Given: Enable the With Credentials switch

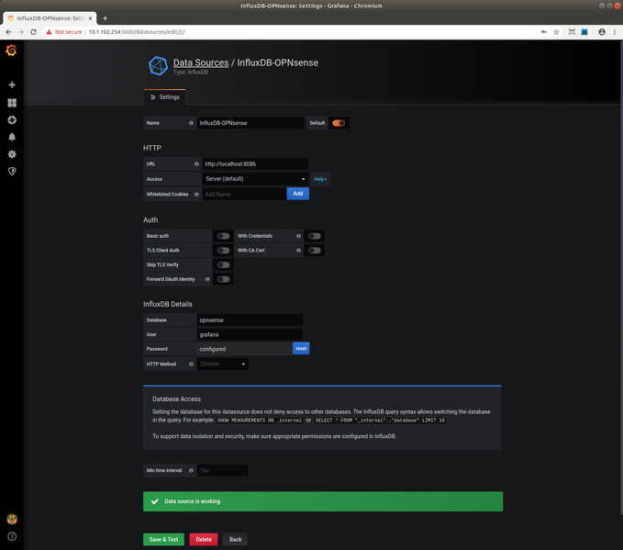Looking at the screenshot, I should [x=315, y=236].
